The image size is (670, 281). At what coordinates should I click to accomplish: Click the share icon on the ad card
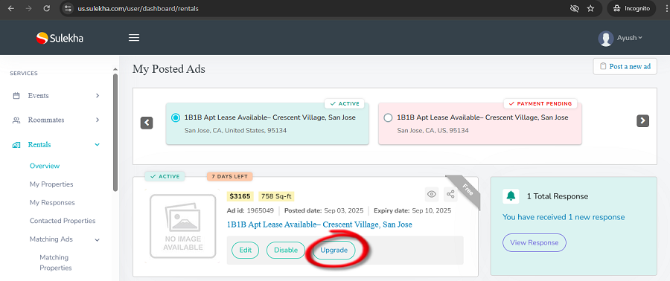tap(450, 195)
